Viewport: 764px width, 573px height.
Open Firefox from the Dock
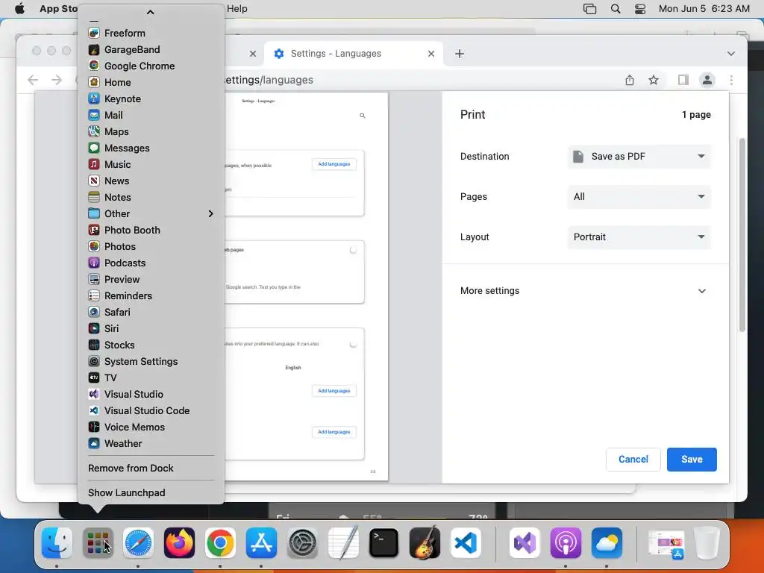pos(179,543)
